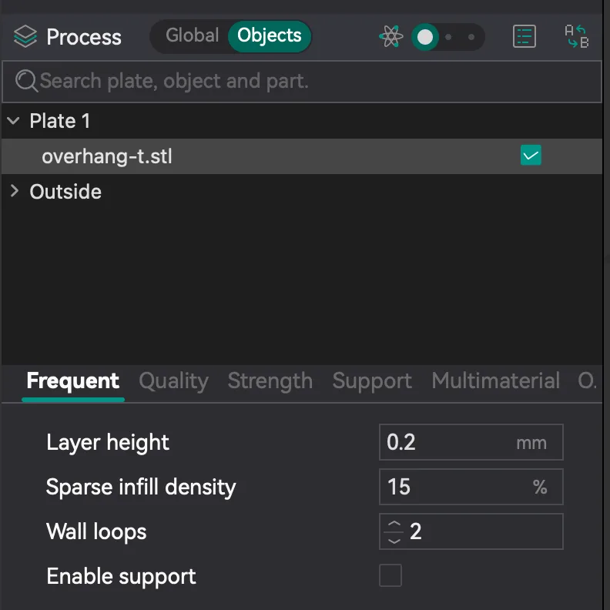Image resolution: width=610 pixels, height=610 pixels.
Task: Open the partially visible Others tab
Action: (x=588, y=380)
